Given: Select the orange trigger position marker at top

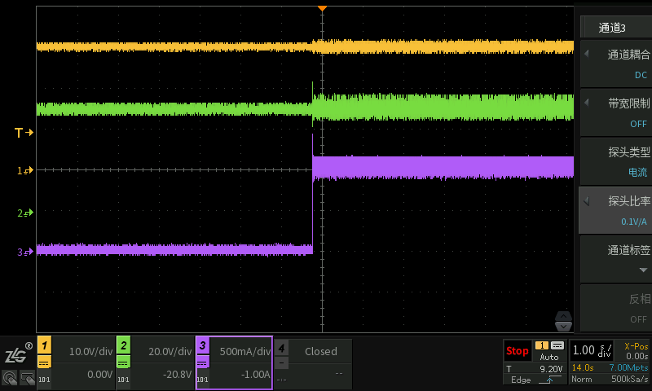Looking at the screenshot, I should 322,8.
